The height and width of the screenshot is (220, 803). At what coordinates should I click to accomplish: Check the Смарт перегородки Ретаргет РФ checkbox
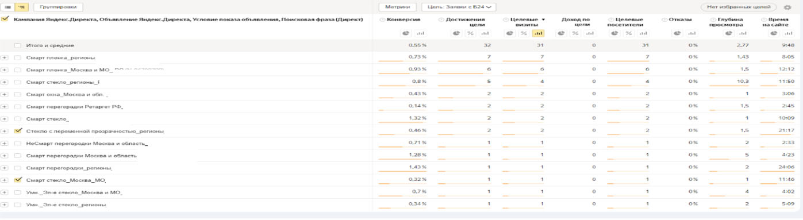(18, 106)
